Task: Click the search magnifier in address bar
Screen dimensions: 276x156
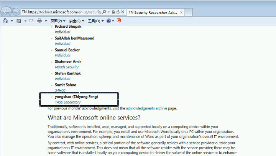Action: [x=104, y=12]
